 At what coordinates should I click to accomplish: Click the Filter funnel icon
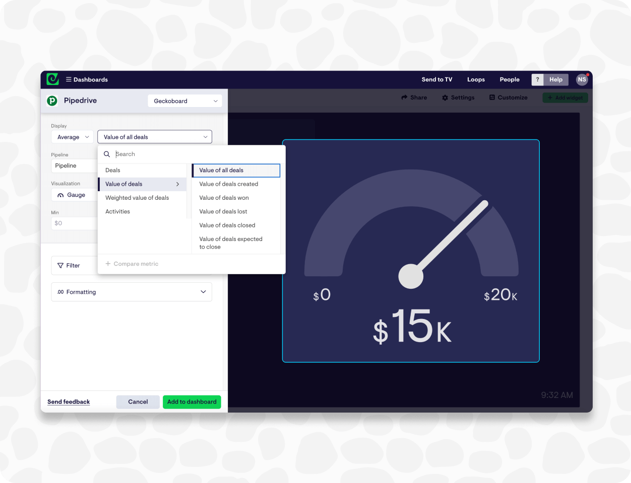pos(60,266)
